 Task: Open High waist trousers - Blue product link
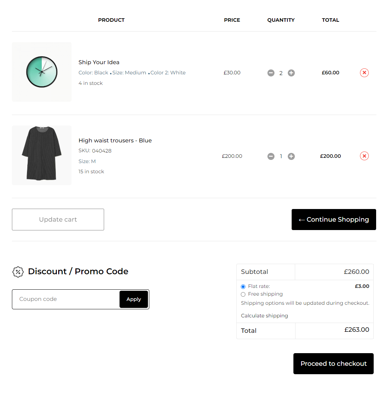pyautogui.click(x=115, y=140)
